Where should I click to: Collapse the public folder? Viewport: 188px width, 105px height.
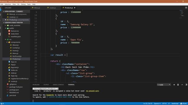12,28
